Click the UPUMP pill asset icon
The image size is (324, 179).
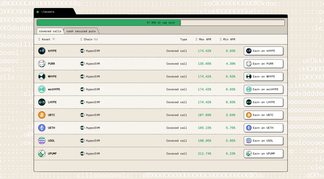(42, 153)
